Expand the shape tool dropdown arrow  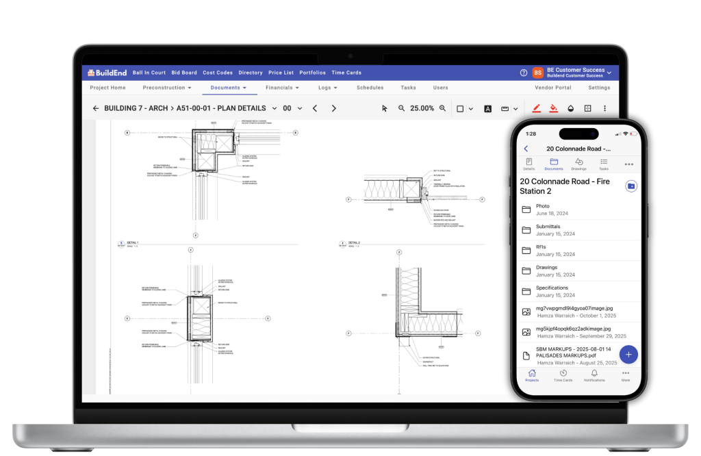tap(471, 109)
